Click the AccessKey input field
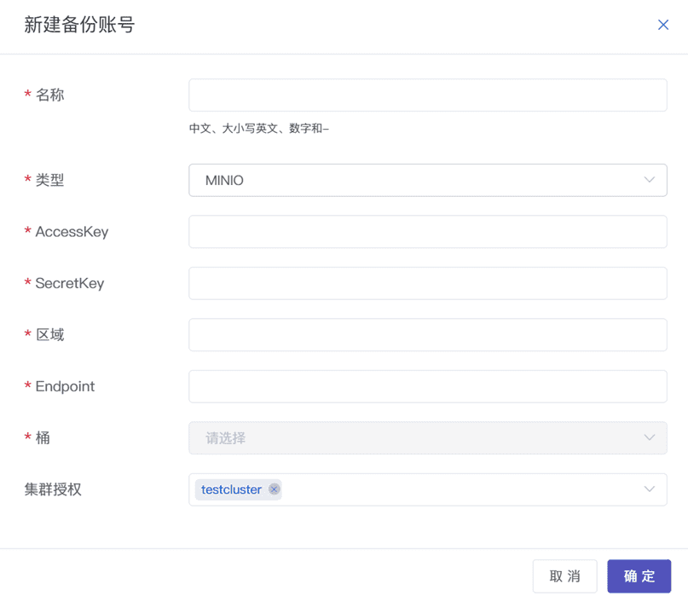The height and width of the screenshot is (613, 688). click(428, 232)
